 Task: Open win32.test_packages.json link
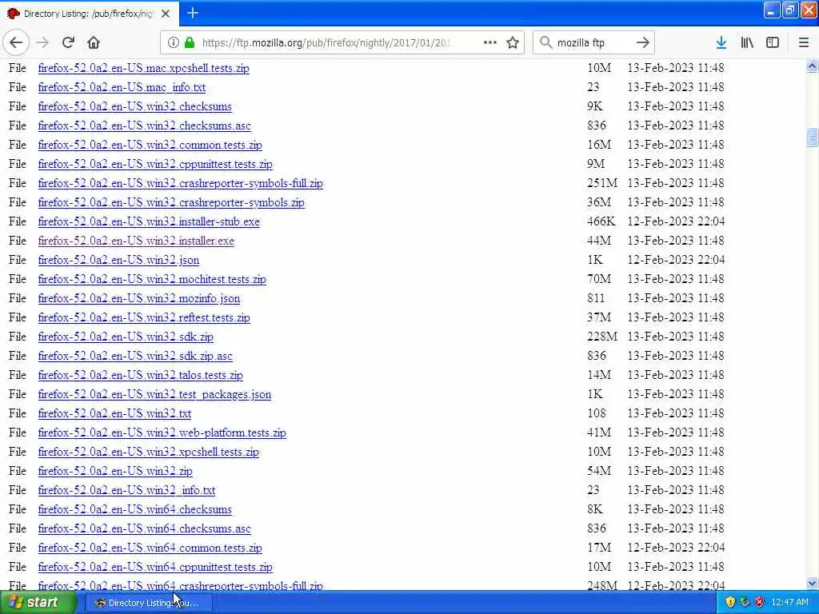pos(154,394)
